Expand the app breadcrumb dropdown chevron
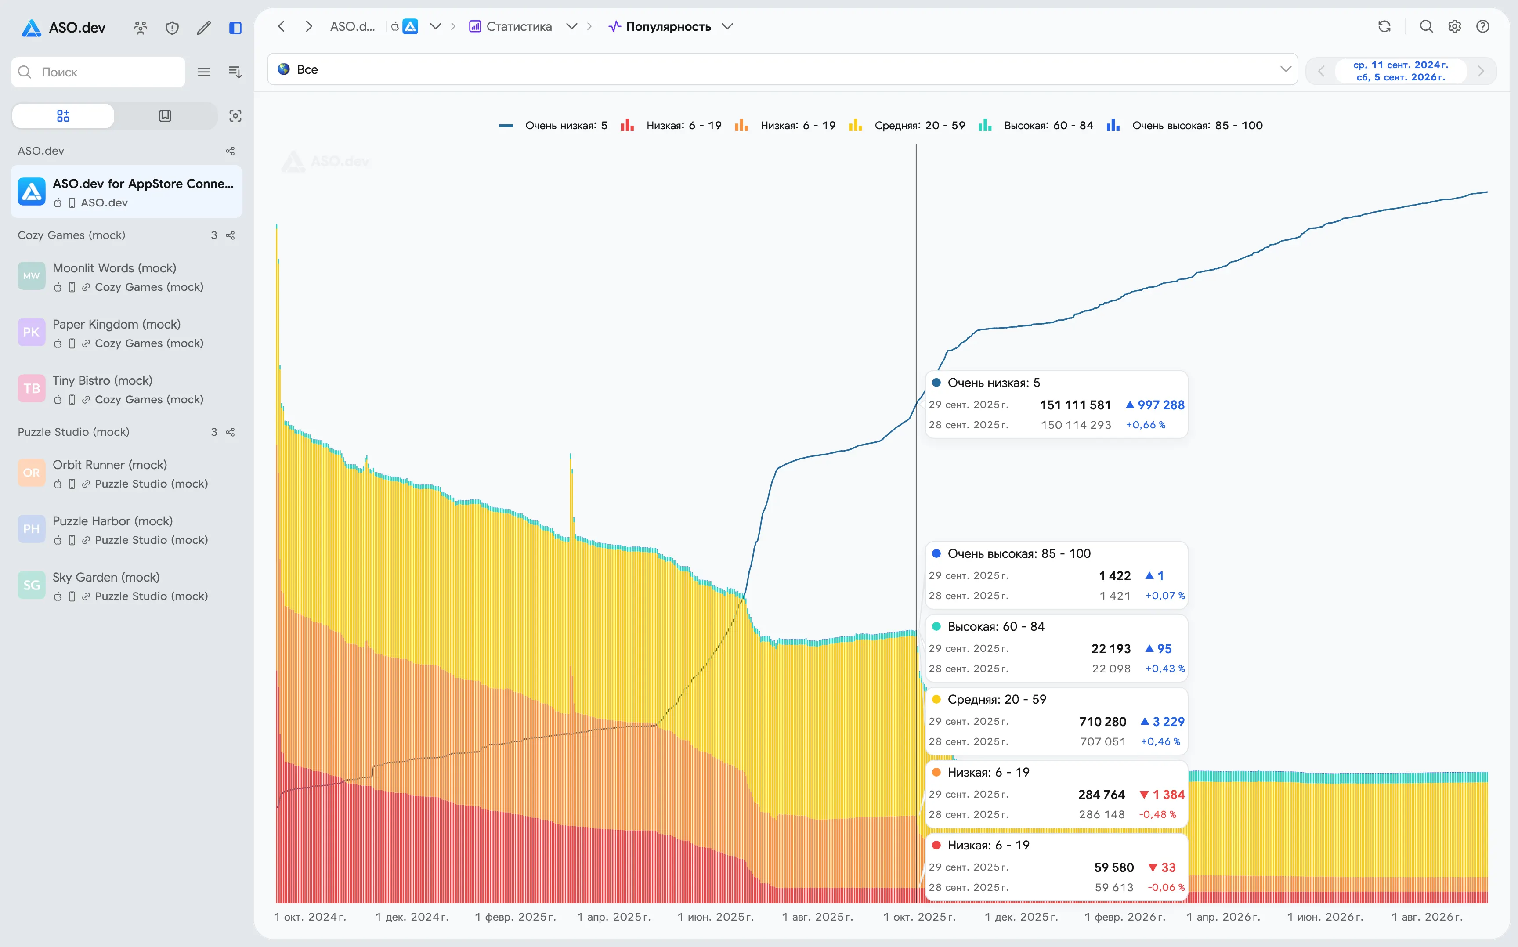 (x=436, y=26)
